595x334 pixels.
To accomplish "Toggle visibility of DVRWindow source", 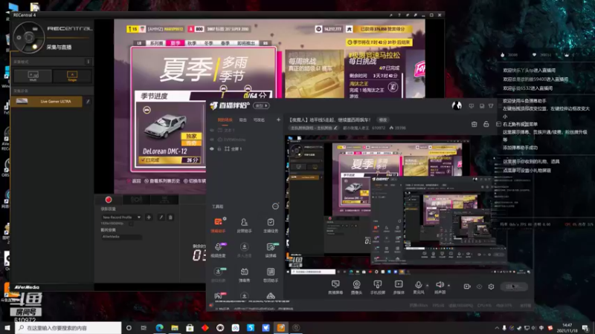I will (x=212, y=140).
